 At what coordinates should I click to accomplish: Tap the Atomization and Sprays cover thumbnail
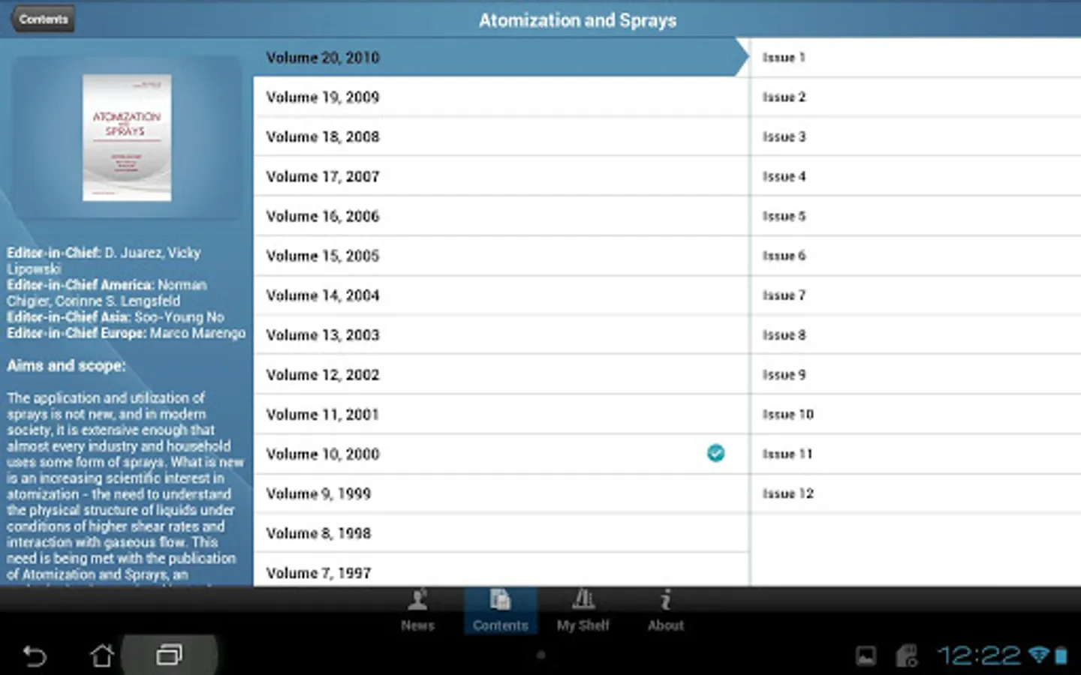[x=127, y=137]
